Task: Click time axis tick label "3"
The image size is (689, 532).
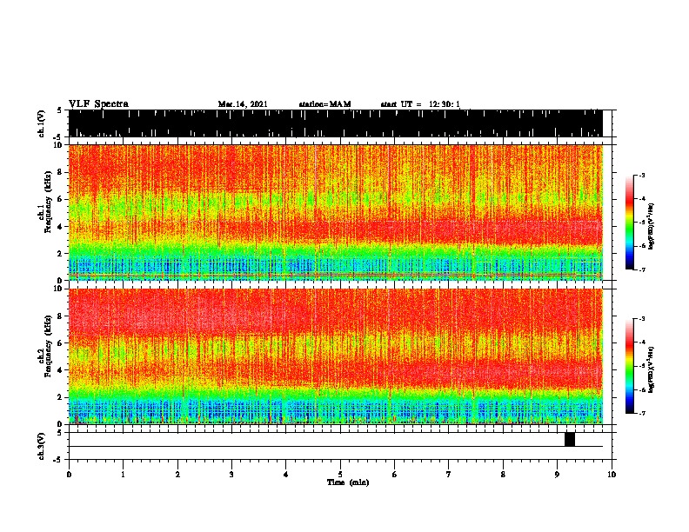Action: coord(231,475)
